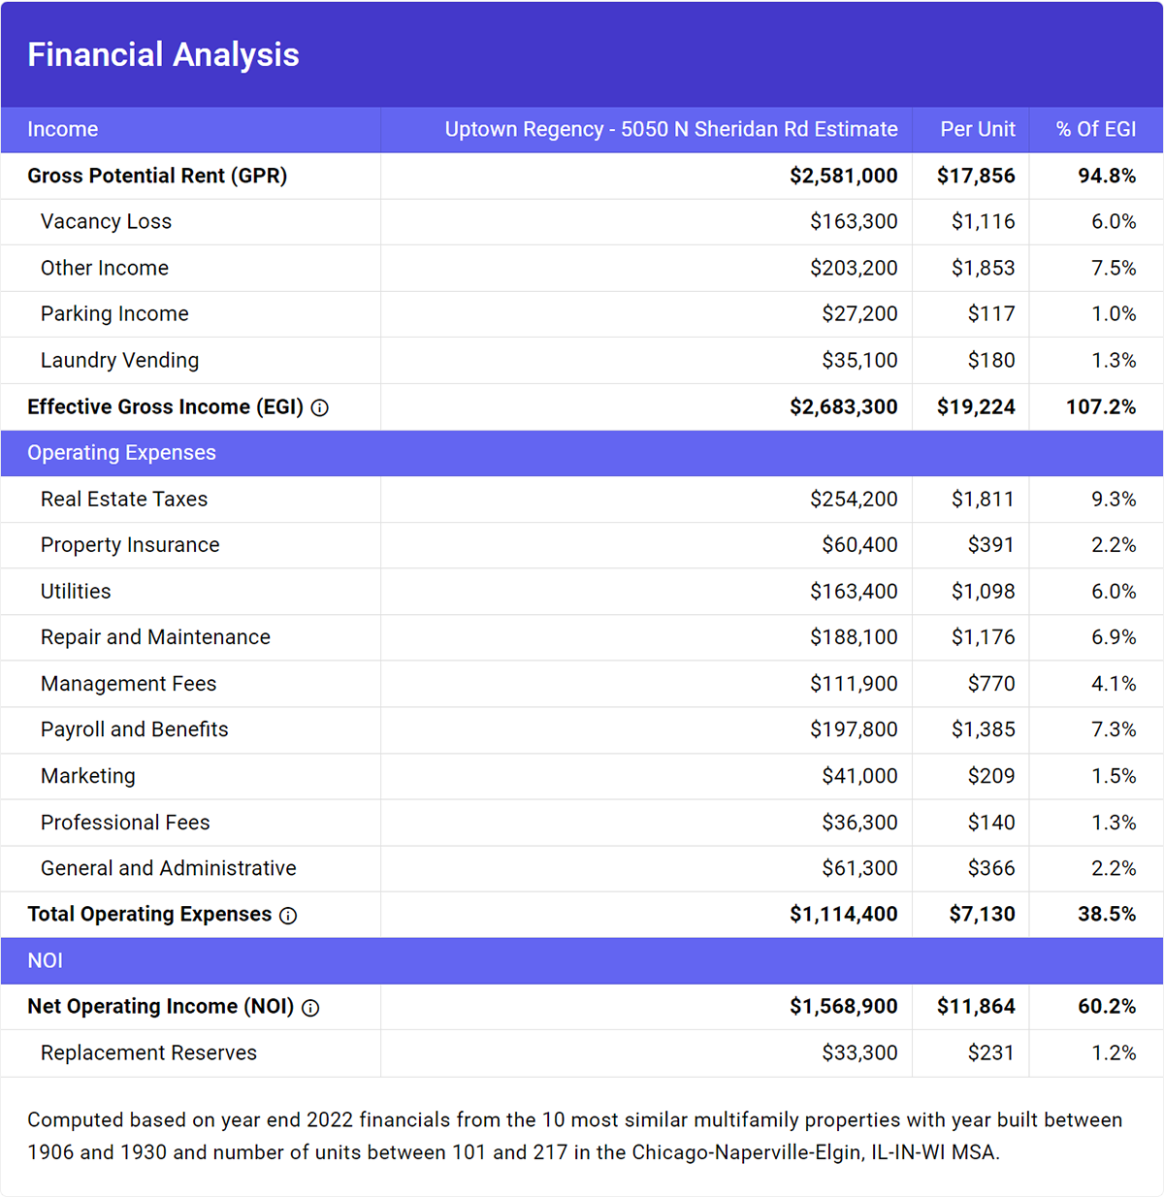
Task: Expand the NOI section header
Action: click(x=45, y=960)
